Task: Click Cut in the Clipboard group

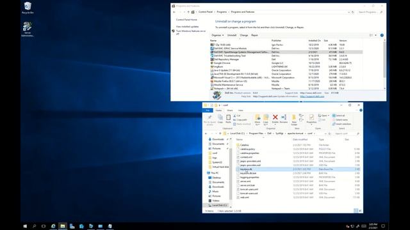Action: [236, 116]
